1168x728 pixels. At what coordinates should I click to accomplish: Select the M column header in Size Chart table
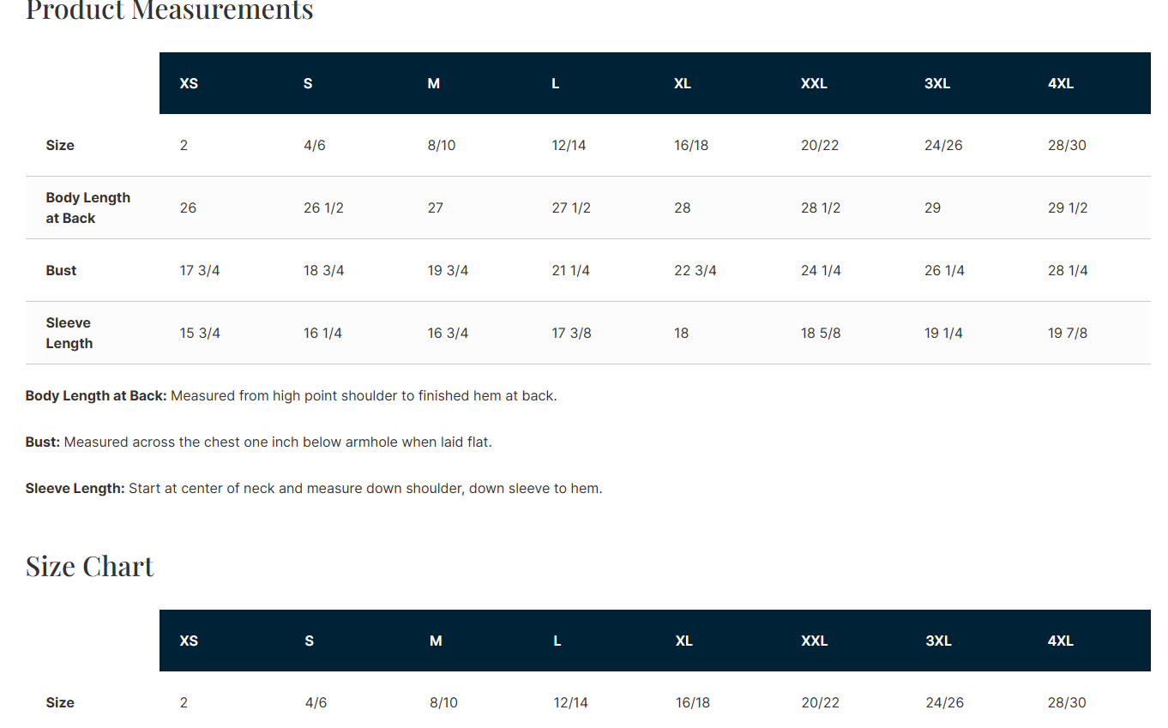coord(436,641)
